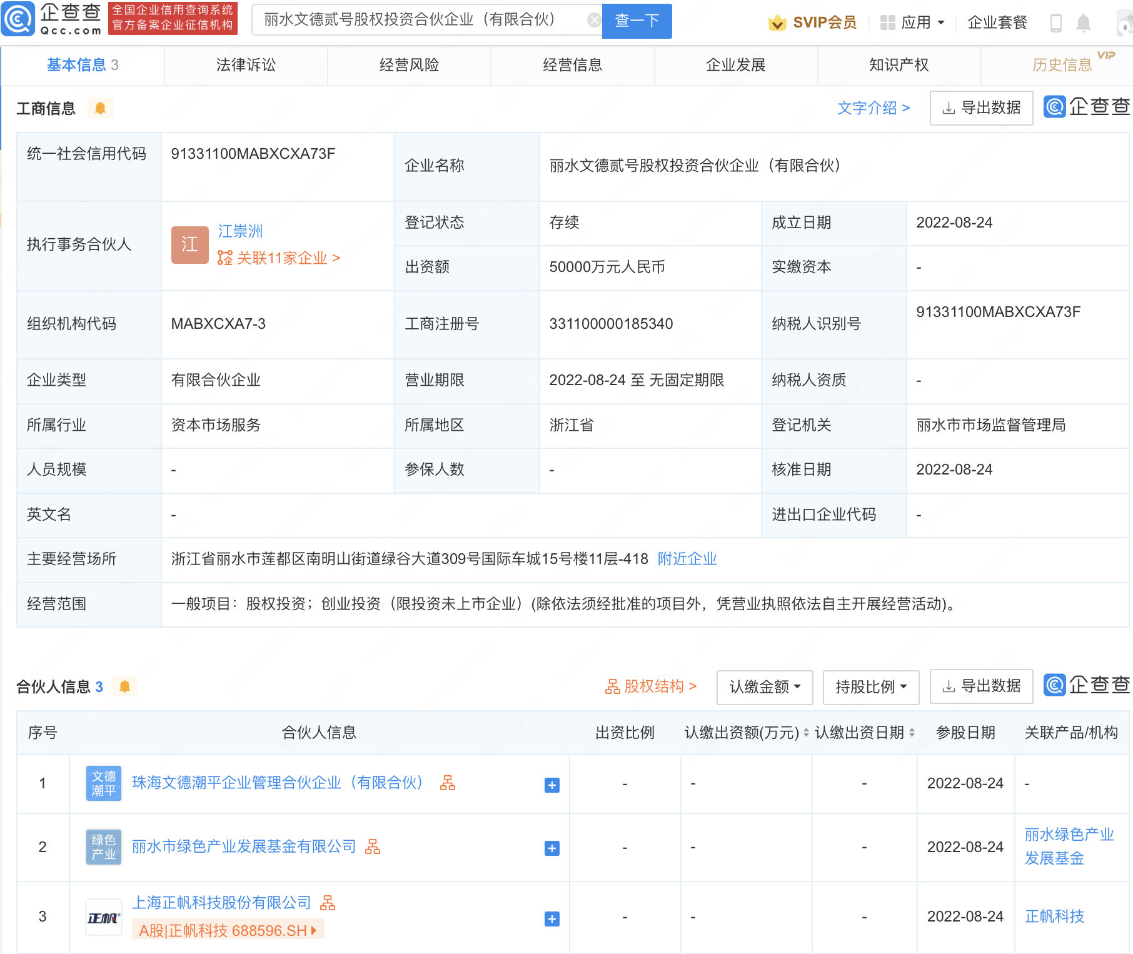Click the bell alert icon beside 合伙人信息
Screen dimensions: 1133x954
coord(124,686)
